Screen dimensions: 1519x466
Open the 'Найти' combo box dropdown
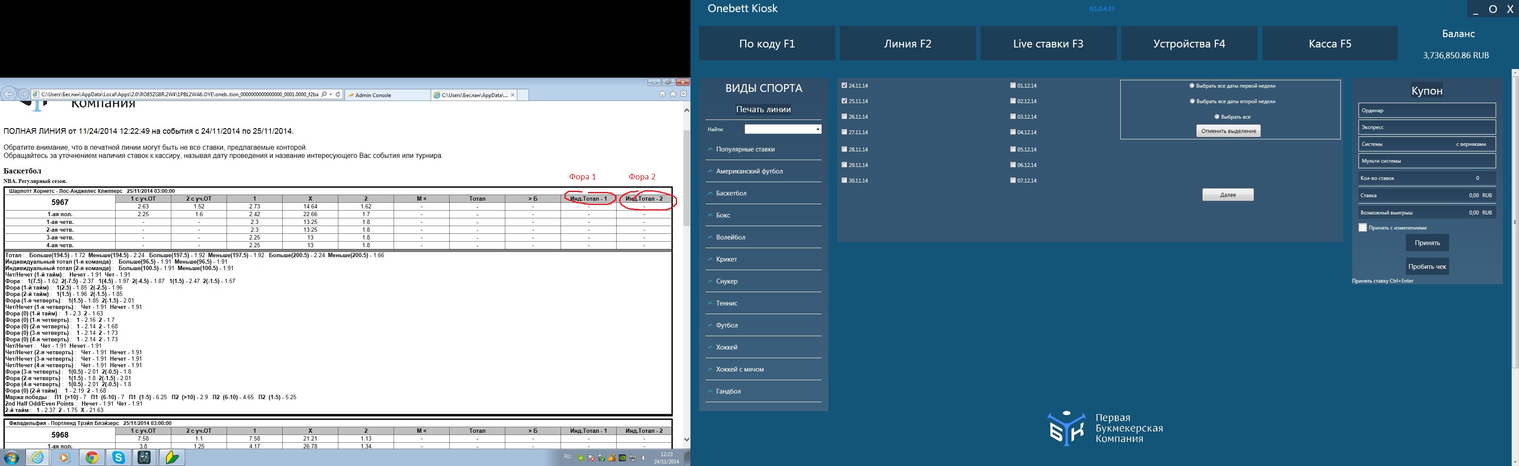[817, 129]
